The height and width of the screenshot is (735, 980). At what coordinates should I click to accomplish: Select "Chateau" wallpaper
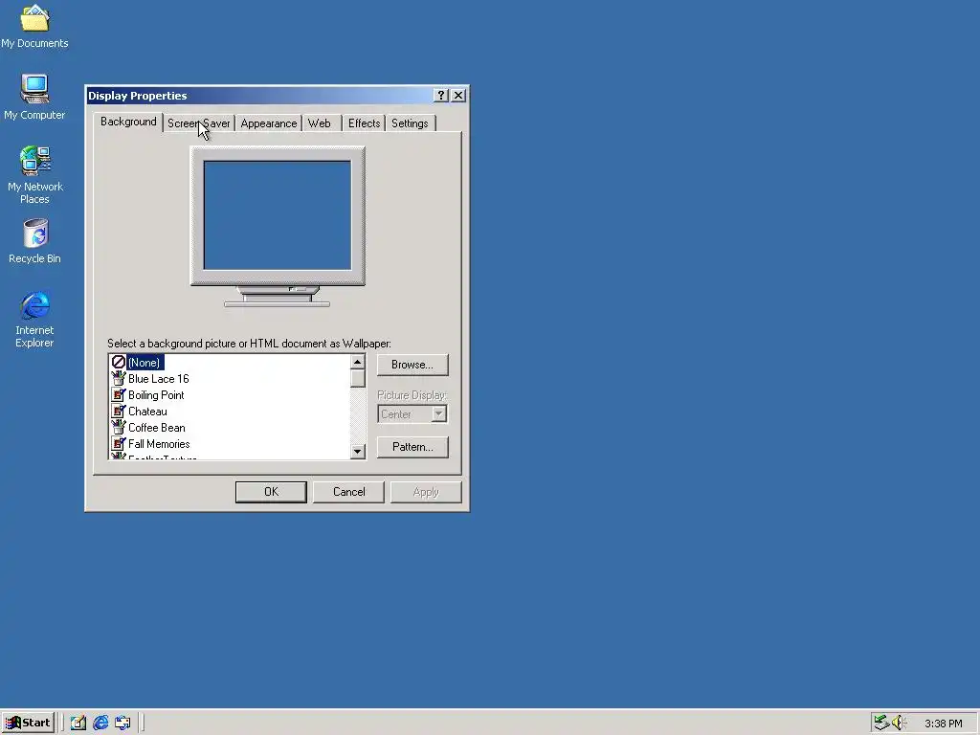click(x=147, y=412)
